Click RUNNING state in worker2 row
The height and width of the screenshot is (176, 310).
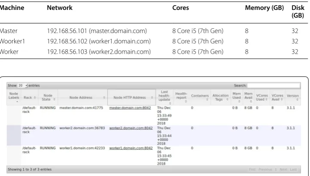tap(48, 128)
